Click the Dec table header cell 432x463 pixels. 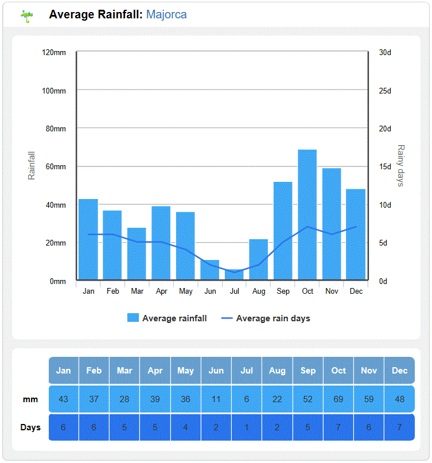(x=399, y=370)
